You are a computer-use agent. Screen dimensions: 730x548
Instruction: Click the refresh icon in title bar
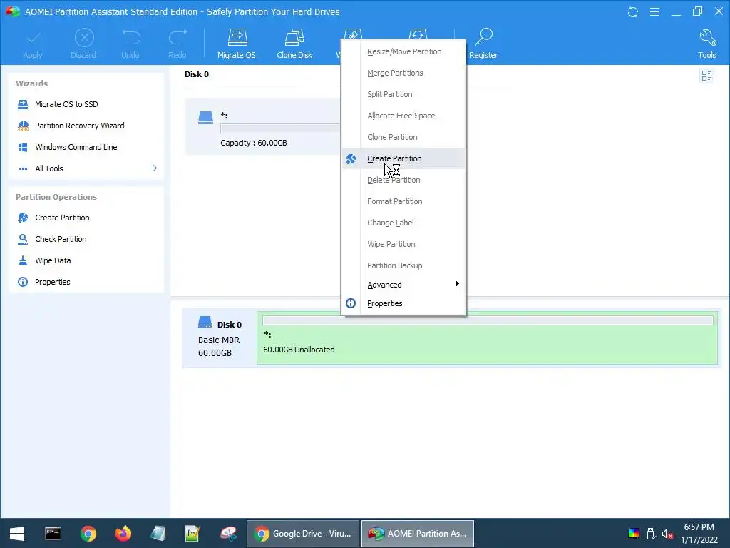click(x=633, y=11)
